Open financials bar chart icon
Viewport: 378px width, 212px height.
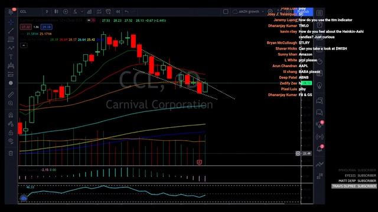coord(89,12)
